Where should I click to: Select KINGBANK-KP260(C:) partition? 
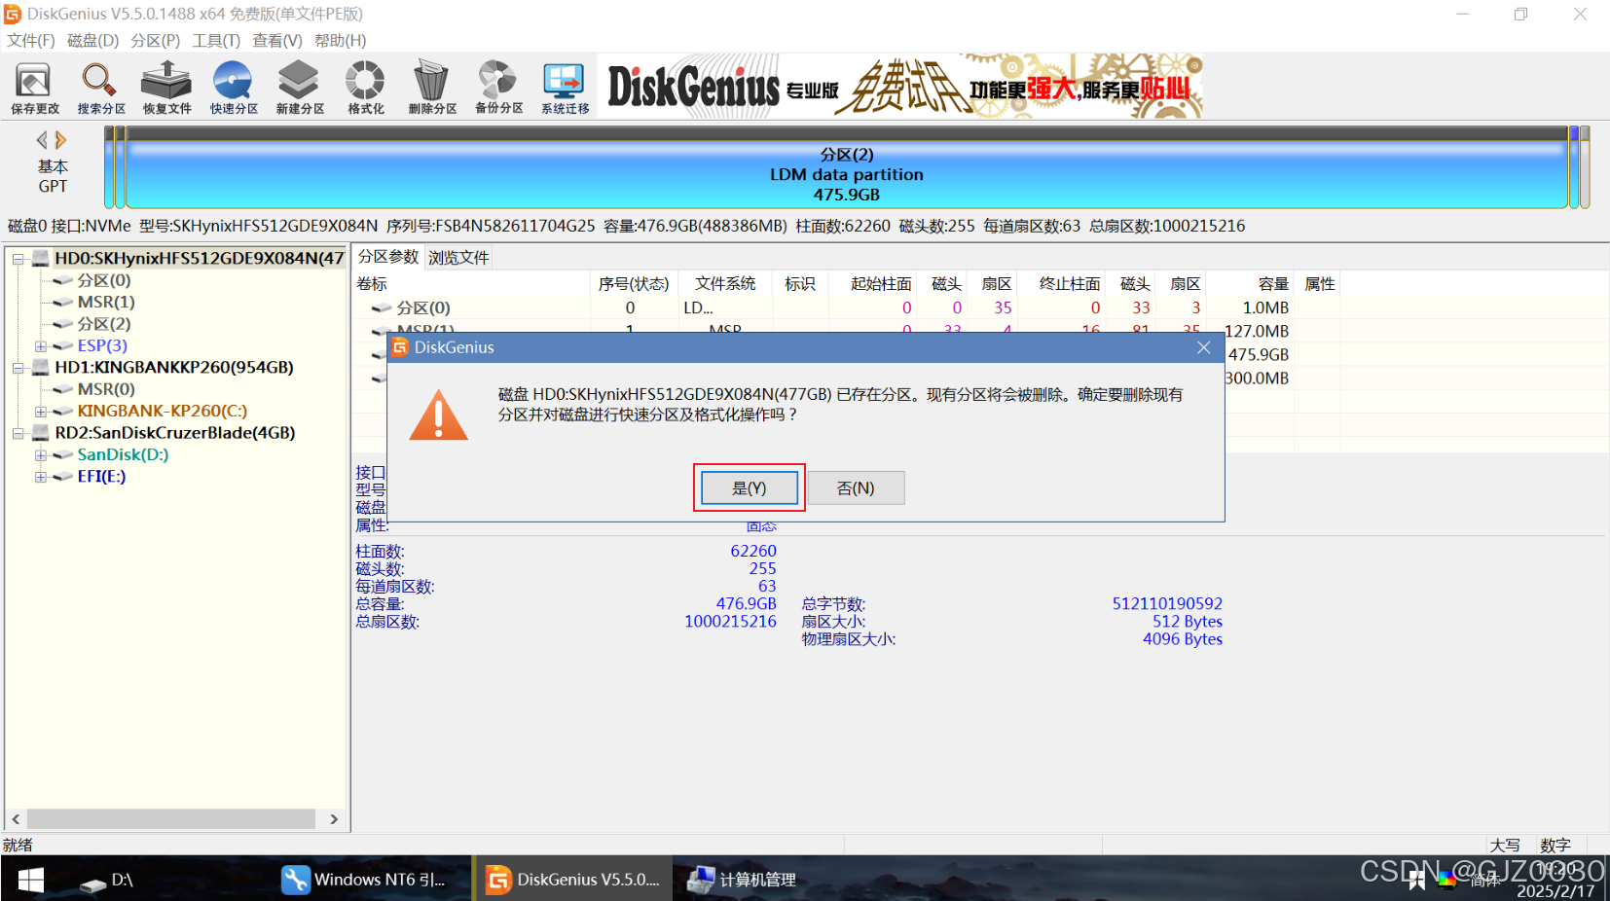coord(163,411)
